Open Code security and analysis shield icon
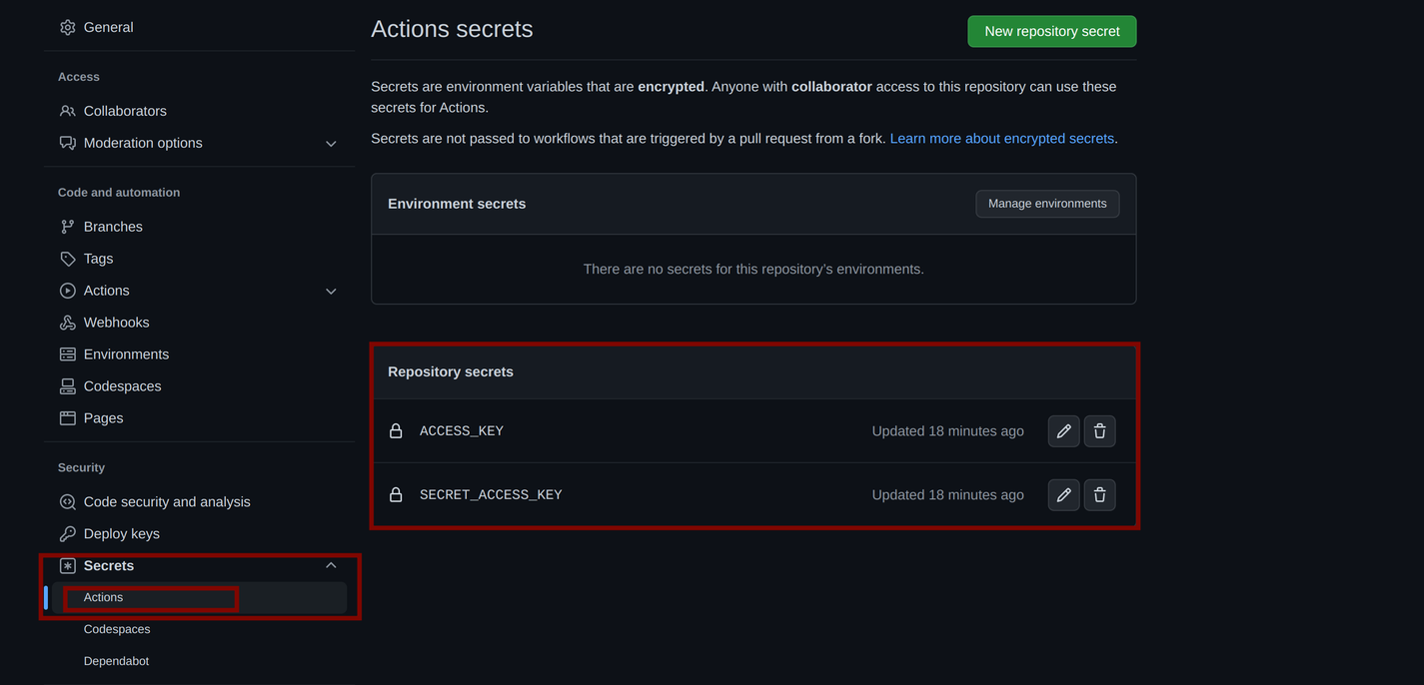This screenshot has width=1424, height=685. 67,500
